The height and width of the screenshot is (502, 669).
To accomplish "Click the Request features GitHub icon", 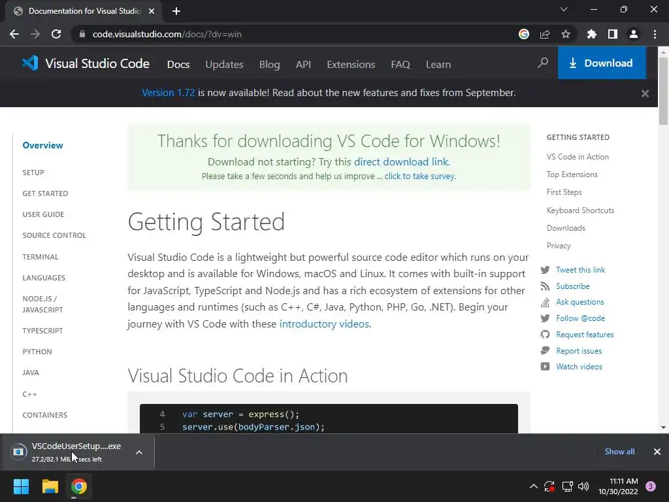I will (546, 334).
